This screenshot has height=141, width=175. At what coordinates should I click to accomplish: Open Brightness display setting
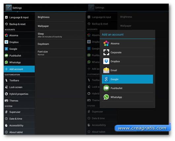60,17
